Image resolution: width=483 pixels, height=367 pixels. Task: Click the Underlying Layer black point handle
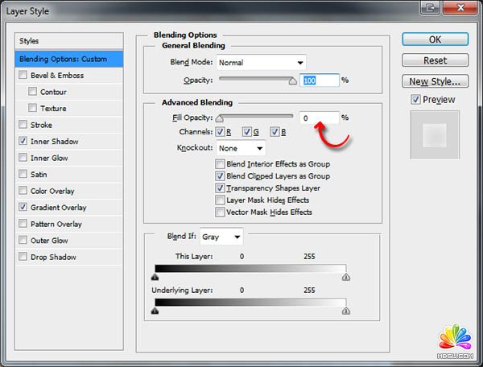coord(155,310)
